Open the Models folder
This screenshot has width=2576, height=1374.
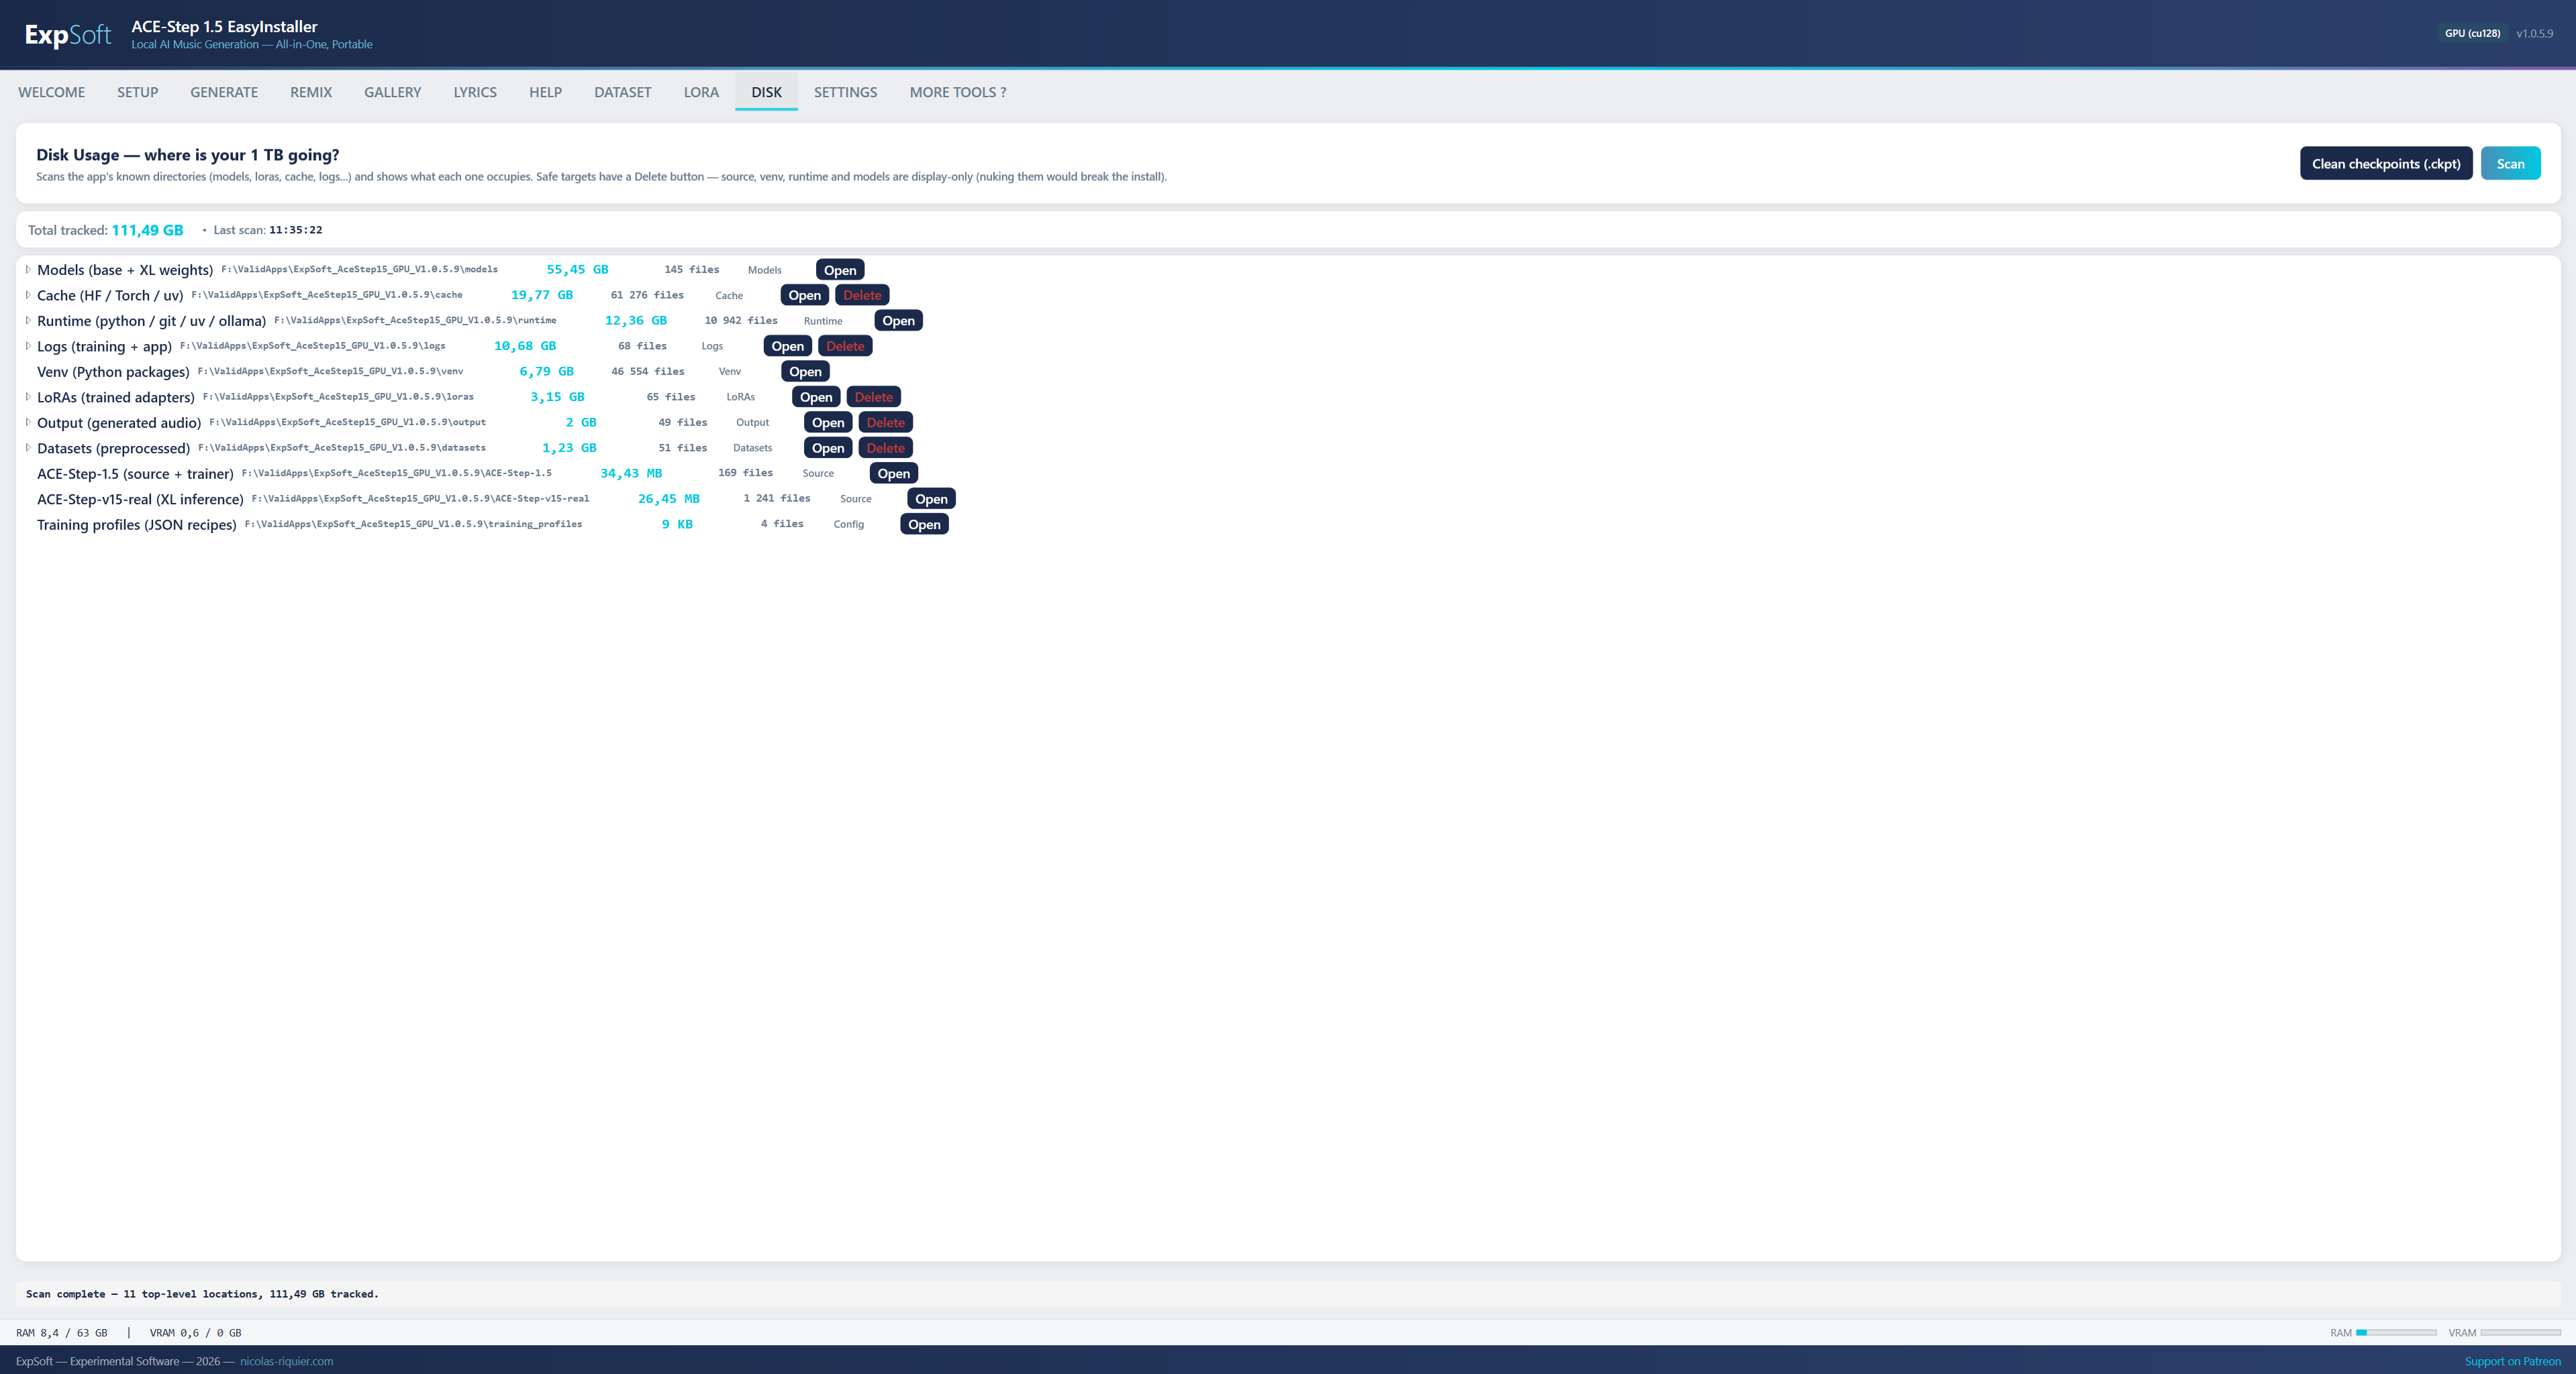coord(839,270)
